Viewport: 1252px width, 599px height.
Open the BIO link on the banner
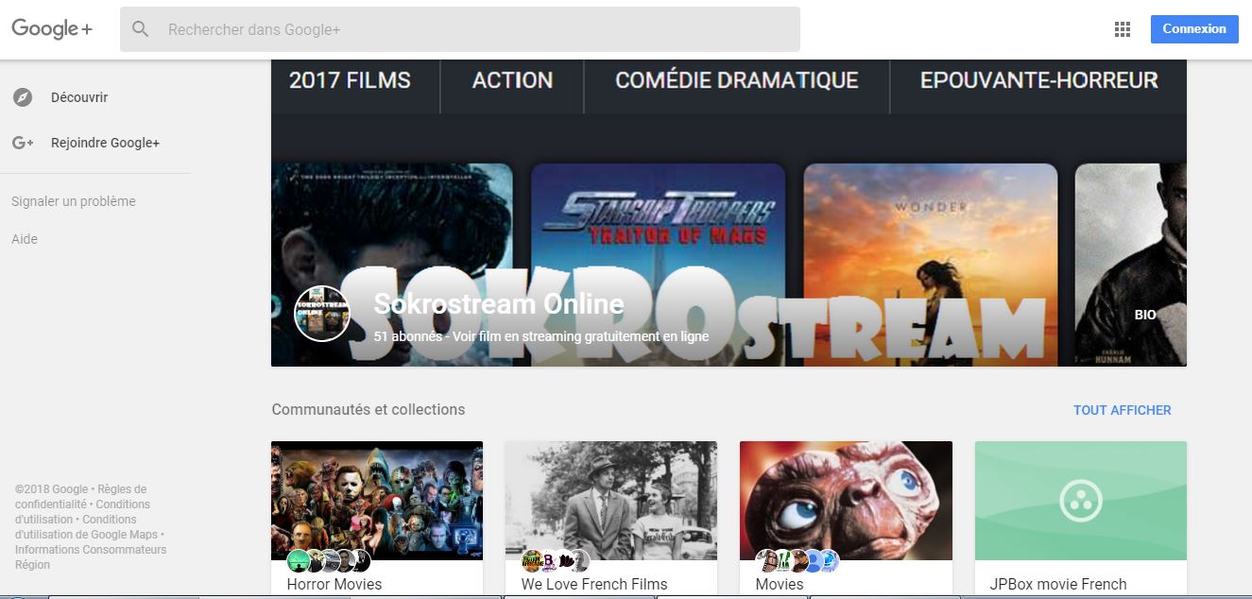(x=1145, y=315)
